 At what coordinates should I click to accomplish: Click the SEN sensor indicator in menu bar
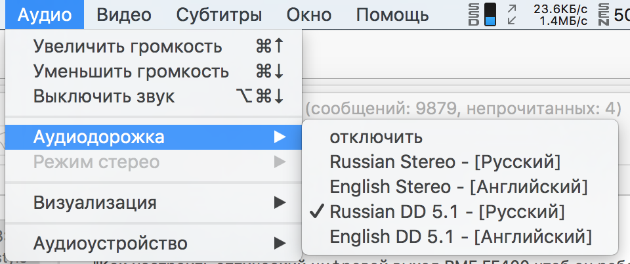pyautogui.click(x=604, y=14)
